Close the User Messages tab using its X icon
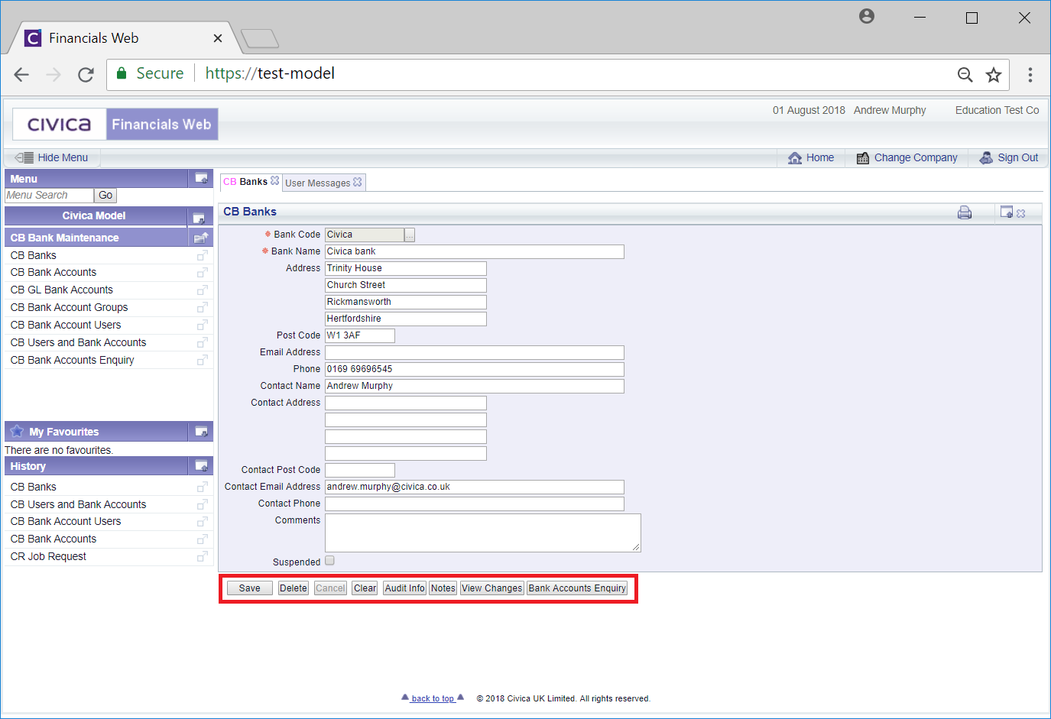 click(358, 183)
